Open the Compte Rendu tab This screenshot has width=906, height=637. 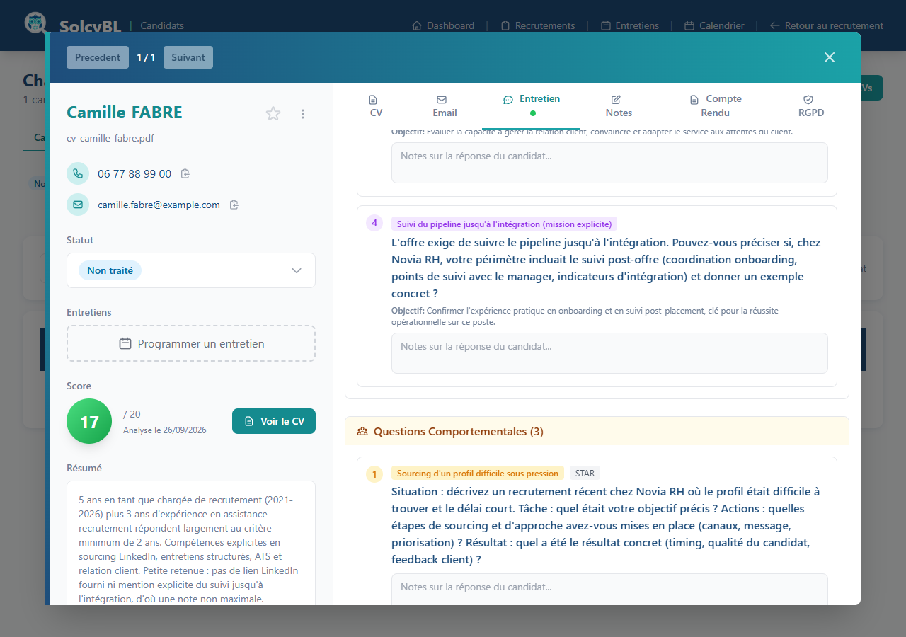pyautogui.click(x=716, y=106)
